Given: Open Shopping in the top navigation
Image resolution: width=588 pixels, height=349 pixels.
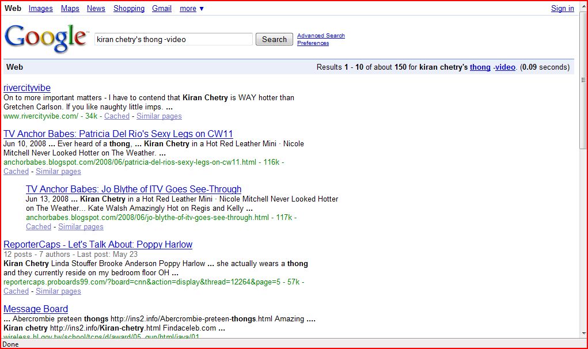Looking at the screenshot, I should coord(129,8).
